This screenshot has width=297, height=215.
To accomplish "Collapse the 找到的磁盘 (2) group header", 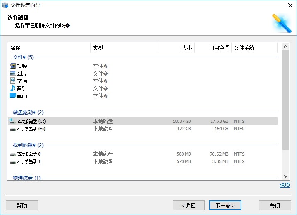I will [x=28, y=145].
